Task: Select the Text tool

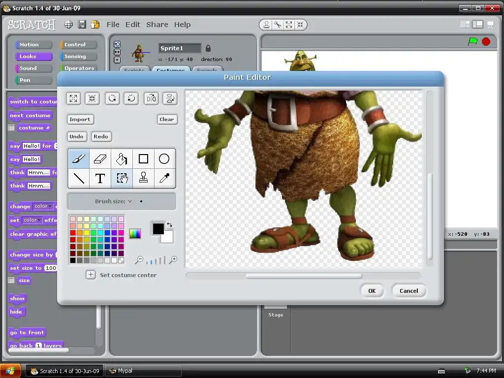Action: pos(100,178)
